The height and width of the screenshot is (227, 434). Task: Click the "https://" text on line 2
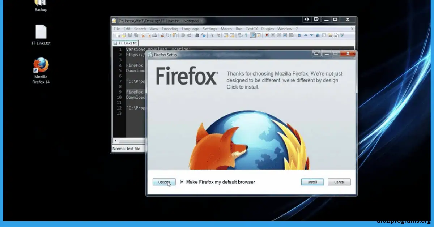[136, 55]
